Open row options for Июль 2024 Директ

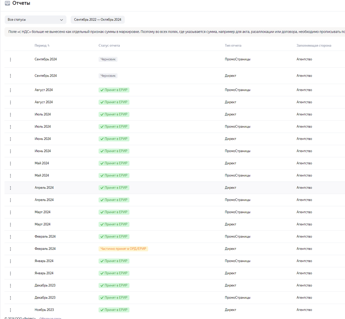(x=10, y=115)
